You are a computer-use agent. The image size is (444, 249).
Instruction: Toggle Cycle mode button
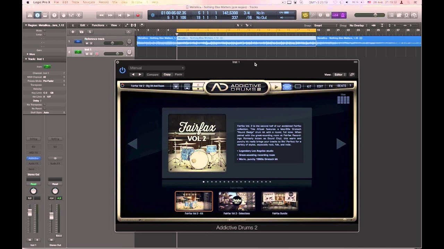pyautogui.click(x=305, y=15)
